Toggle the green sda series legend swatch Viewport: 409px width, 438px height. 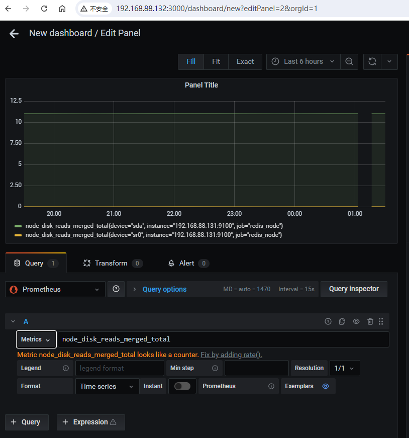click(x=18, y=226)
